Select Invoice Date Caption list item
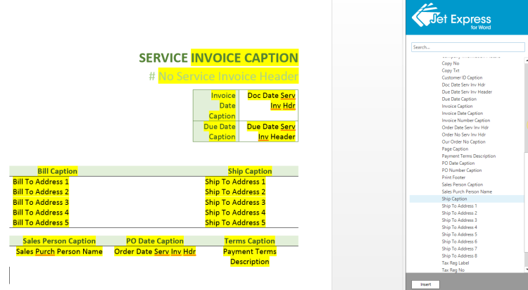Viewport: 528px width, 290px height. (x=463, y=113)
